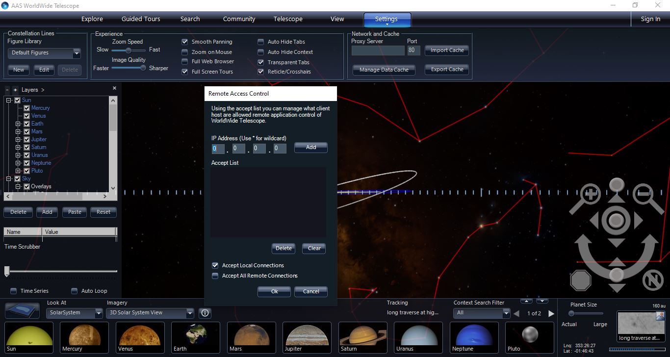Expand the Mars layer node
670x357 pixels.
click(18, 131)
